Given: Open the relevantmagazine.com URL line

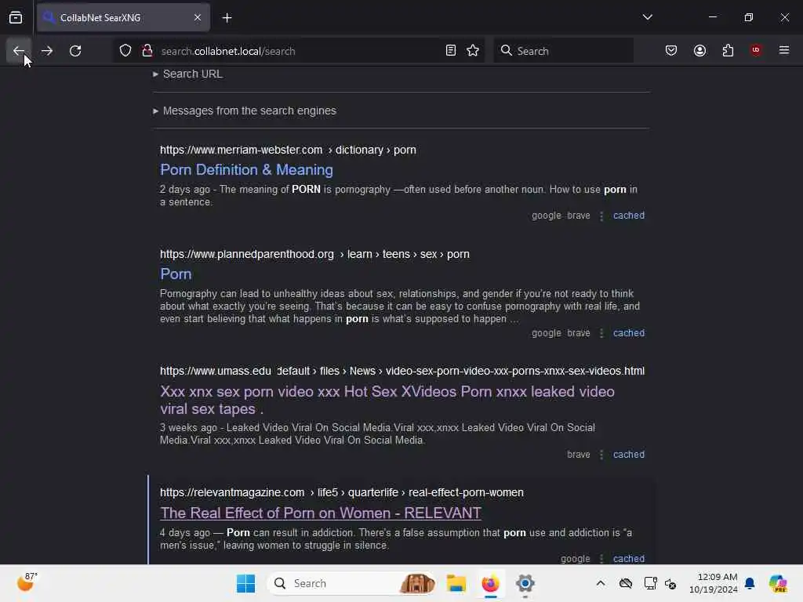Looking at the screenshot, I should 342,492.
